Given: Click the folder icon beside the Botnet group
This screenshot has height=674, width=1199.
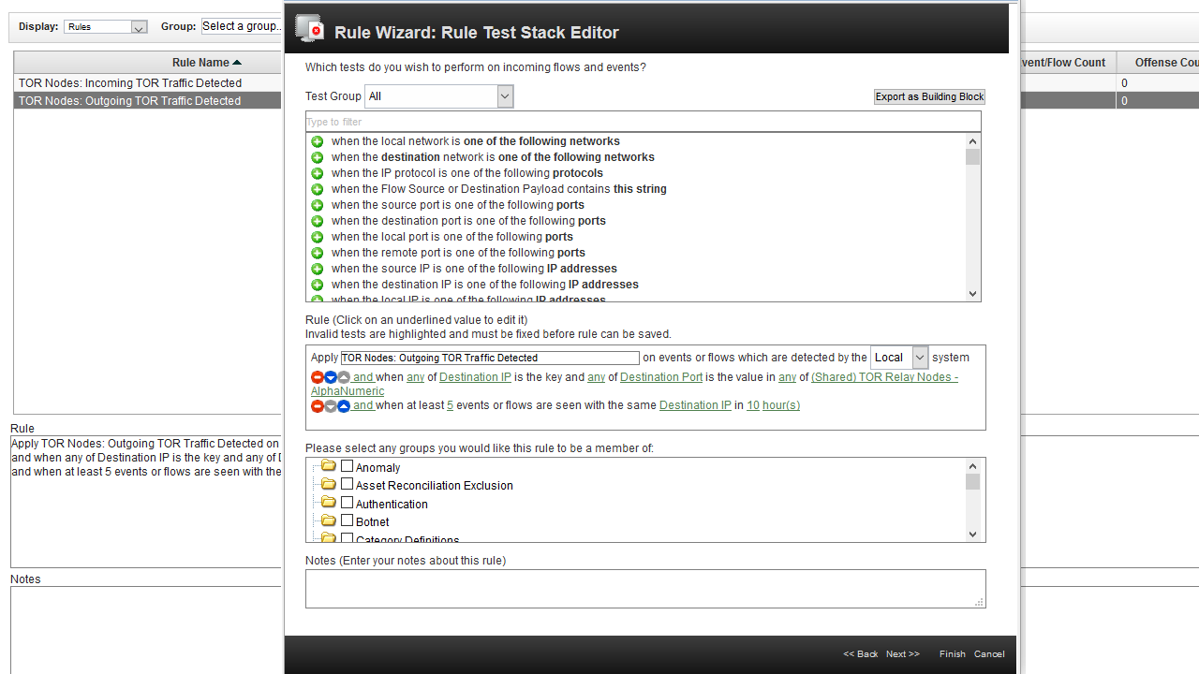Looking at the screenshot, I should click(x=328, y=520).
